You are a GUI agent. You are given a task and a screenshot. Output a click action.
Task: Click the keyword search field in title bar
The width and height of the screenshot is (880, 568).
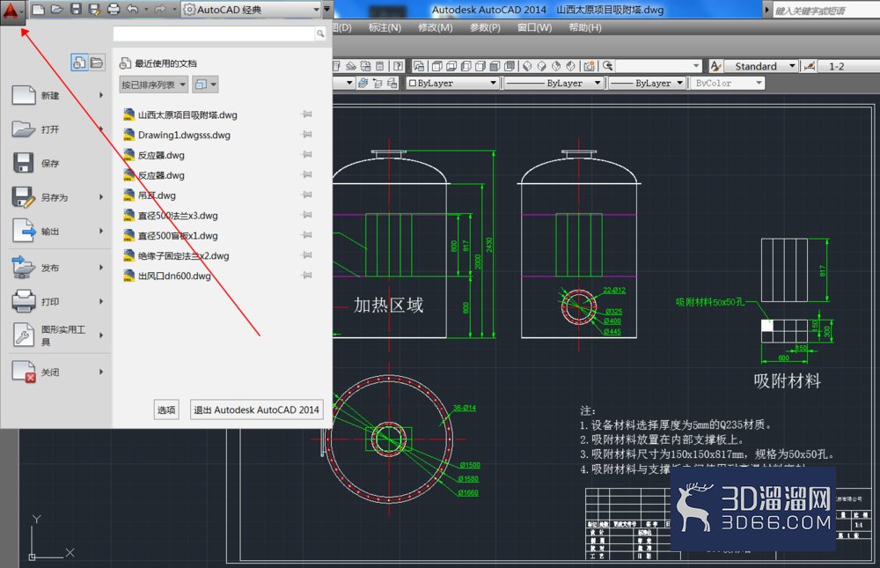825,10
